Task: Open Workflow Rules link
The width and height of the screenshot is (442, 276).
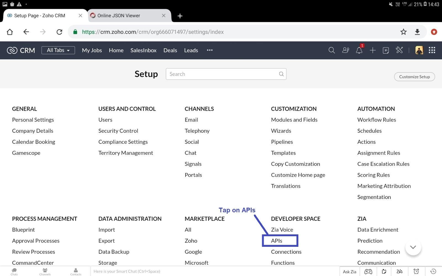Action: click(x=377, y=120)
